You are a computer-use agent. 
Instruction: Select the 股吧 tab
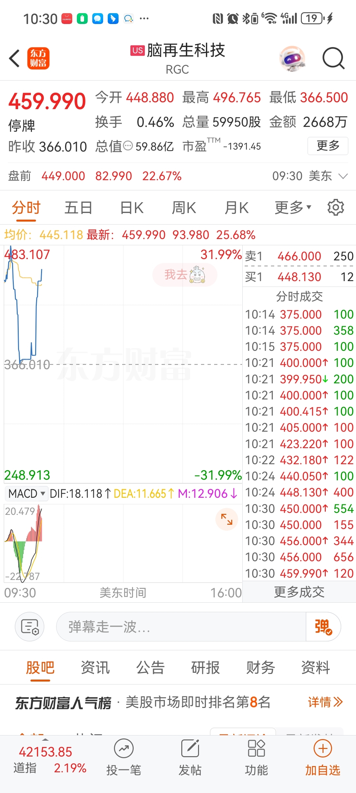40,667
